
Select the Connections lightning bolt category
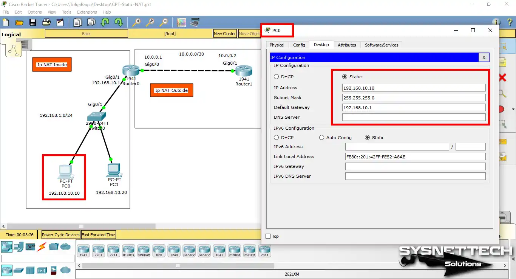42,248
